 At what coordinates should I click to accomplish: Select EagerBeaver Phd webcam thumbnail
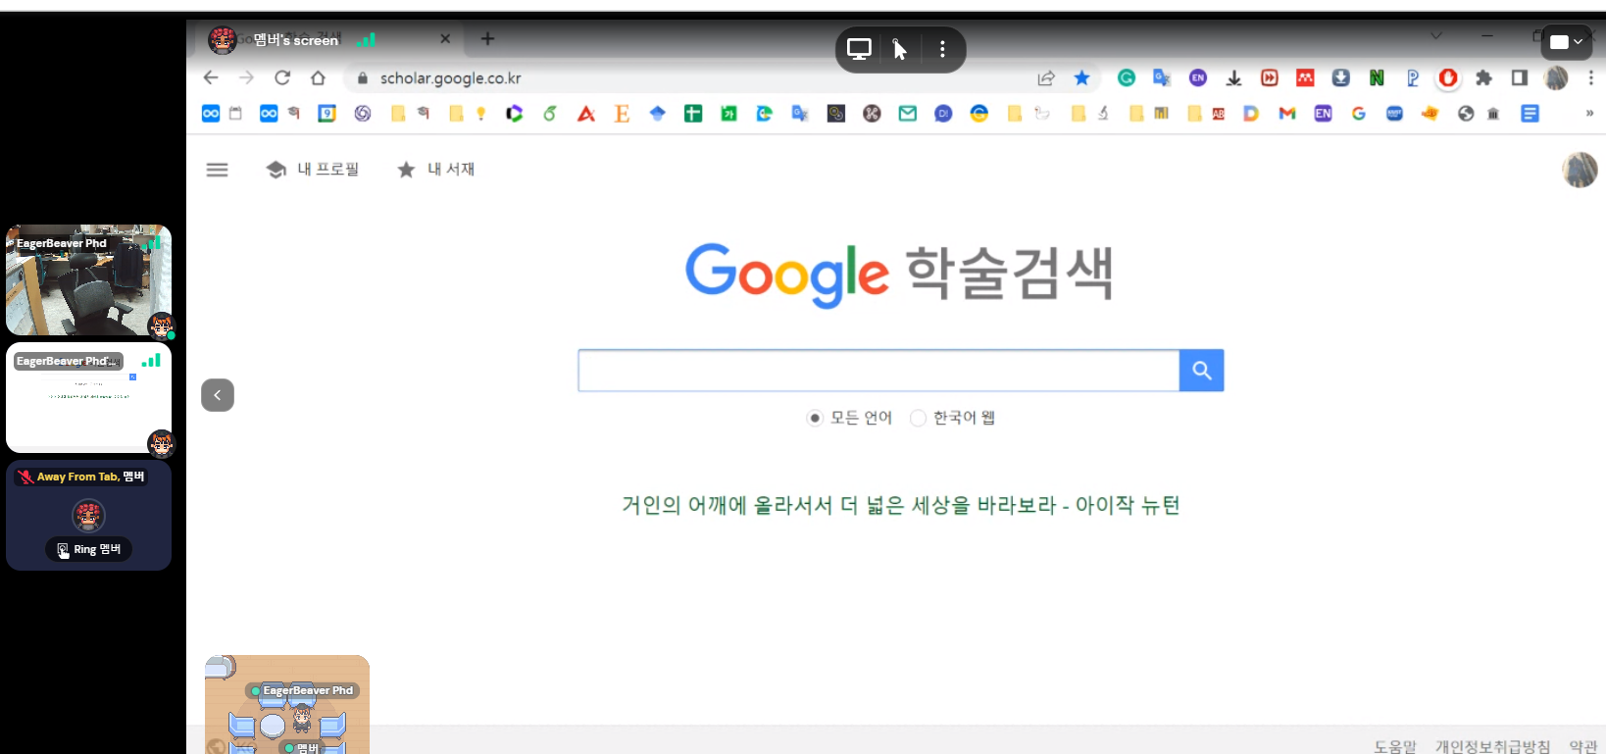tap(89, 280)
